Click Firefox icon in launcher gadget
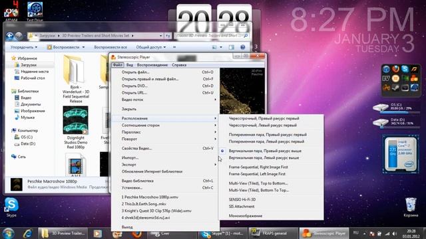Viewport: 426px width, 239px height. tap(395, 69)
